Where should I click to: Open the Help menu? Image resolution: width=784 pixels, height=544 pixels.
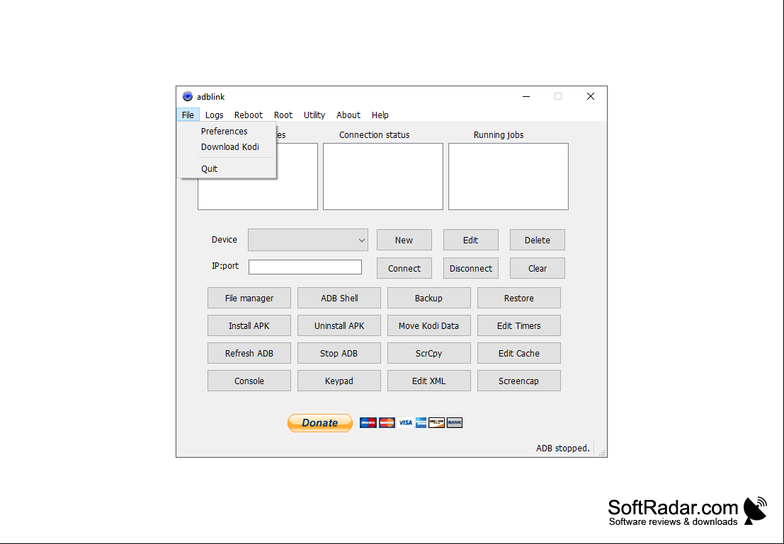click(380, 115)
